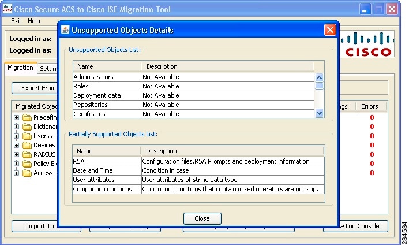Click the Name header in Unsupported Objects List
409x245 pixels.
tap(107, 66)
